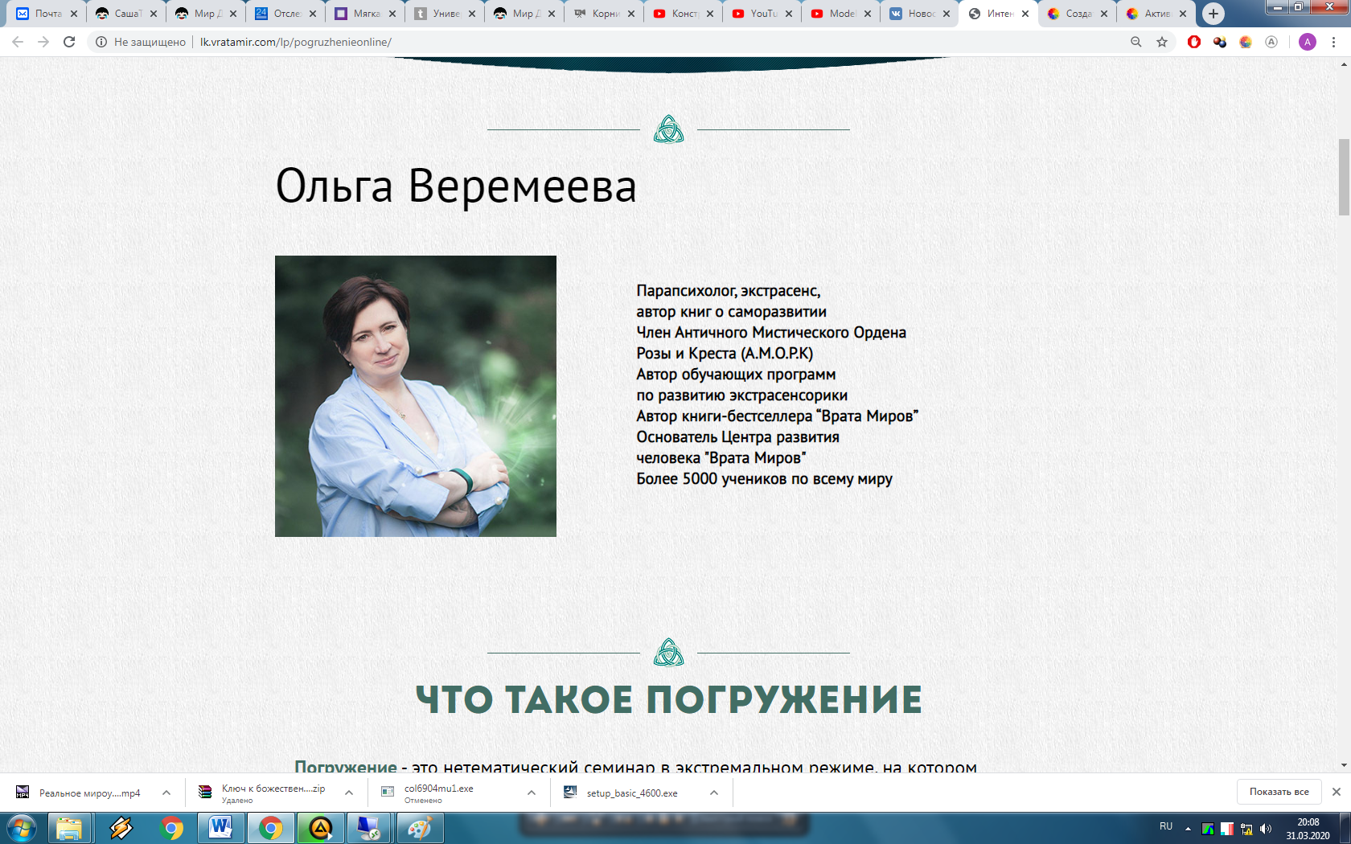This screenshot has width=1351, height=844.
Task: Expand options for setup_basic_4600.exe download
Action: click(x=714, y=793)
